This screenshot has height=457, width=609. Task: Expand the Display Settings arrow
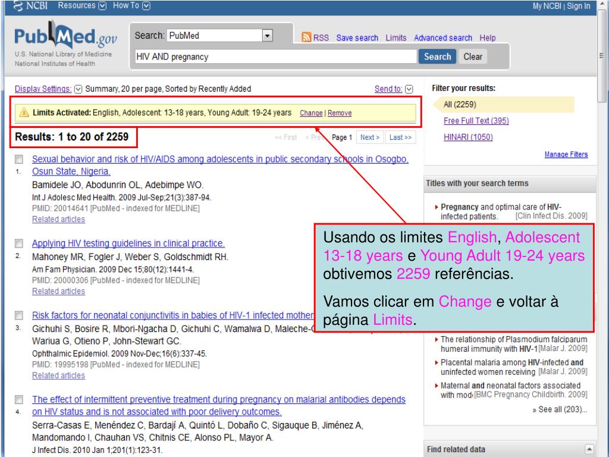(78, 89)
